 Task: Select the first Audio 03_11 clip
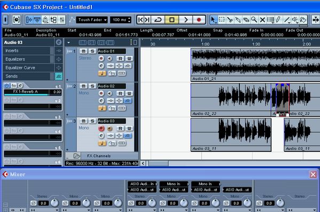coord(231,135)
